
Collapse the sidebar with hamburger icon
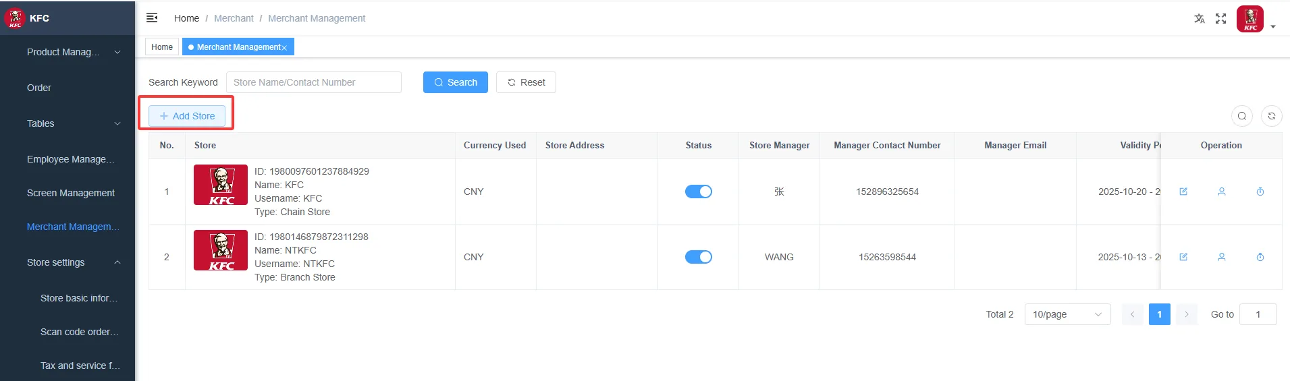[x=152, y=18]
